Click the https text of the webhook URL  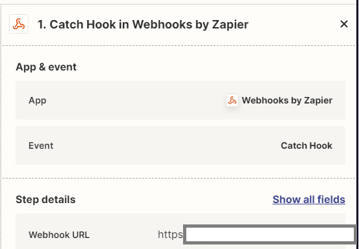[170, 235]
